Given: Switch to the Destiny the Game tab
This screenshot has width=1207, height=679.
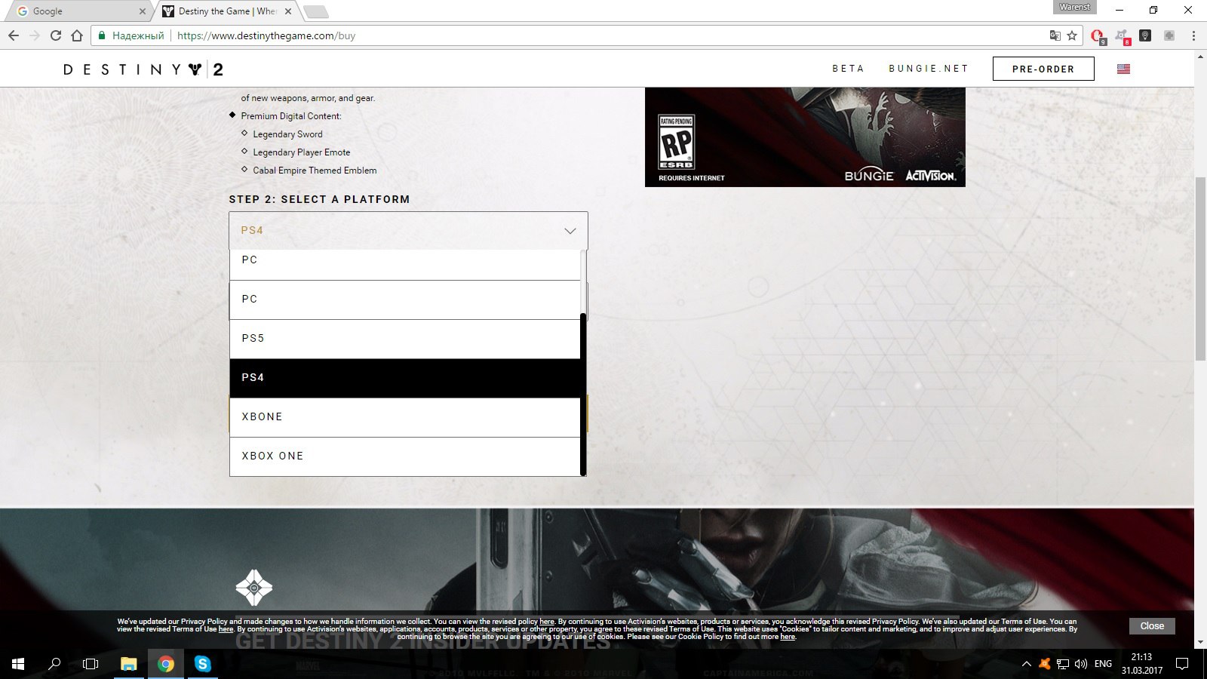Looking at the screenshot, I should 226,11.
